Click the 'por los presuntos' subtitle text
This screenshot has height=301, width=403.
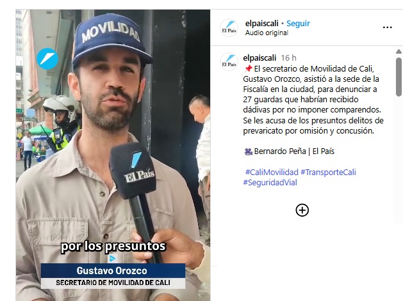pos(113,246)
